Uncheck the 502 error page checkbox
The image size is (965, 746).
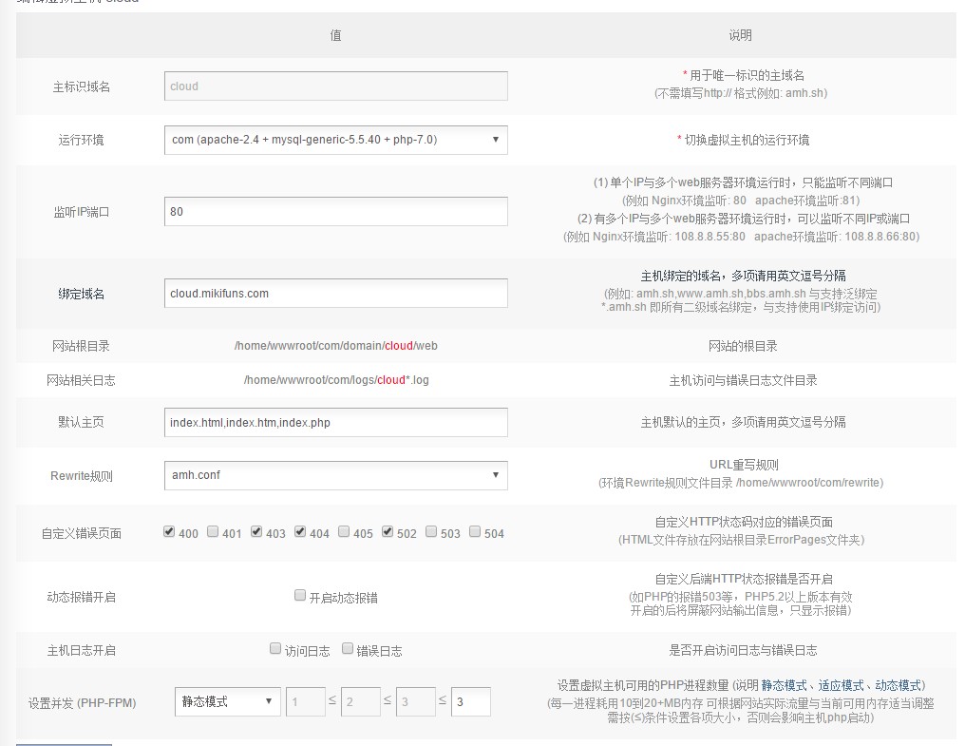tap(388, 532)
